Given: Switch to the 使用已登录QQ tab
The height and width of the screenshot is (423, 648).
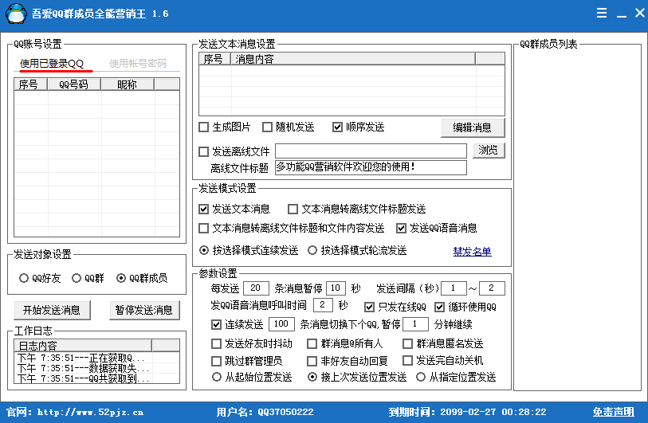Looking at the screenshot, I should coord(52,64).
